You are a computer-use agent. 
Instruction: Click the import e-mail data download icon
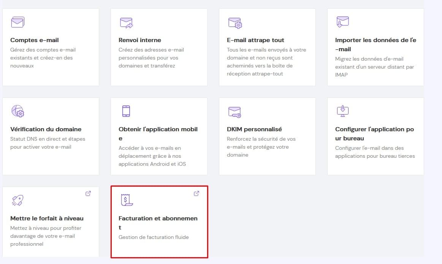pyautogui.click(x=342, y=22)
